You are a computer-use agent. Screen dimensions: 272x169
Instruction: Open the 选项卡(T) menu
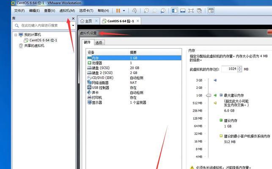tap(86, 11)
